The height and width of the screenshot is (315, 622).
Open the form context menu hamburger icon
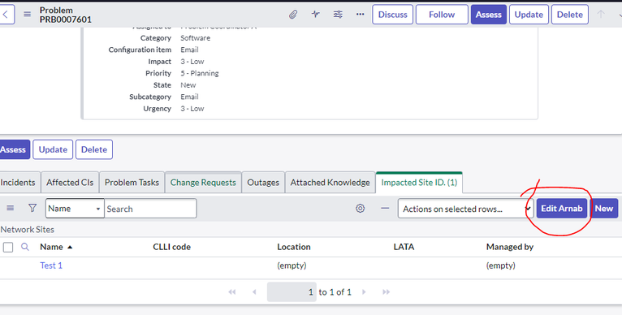[27, 15]
